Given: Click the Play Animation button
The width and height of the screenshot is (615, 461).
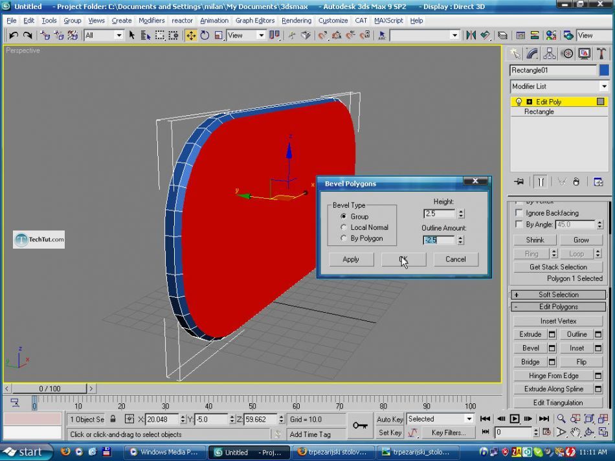Looking at the screenshot, I should click(x=515, y=419).
